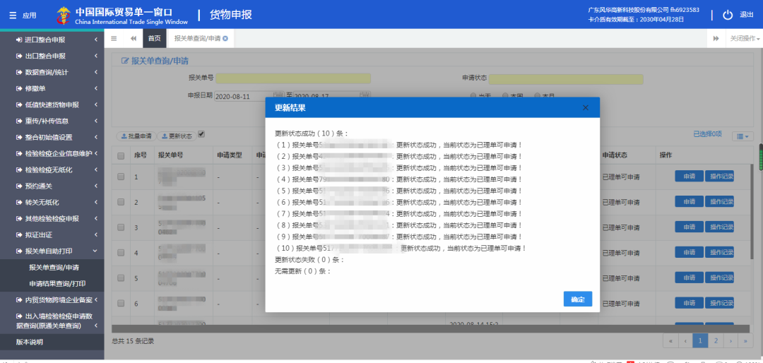Select 报关单查询/申请 submenu item
The image size is (763, 363).
(52, 267)
